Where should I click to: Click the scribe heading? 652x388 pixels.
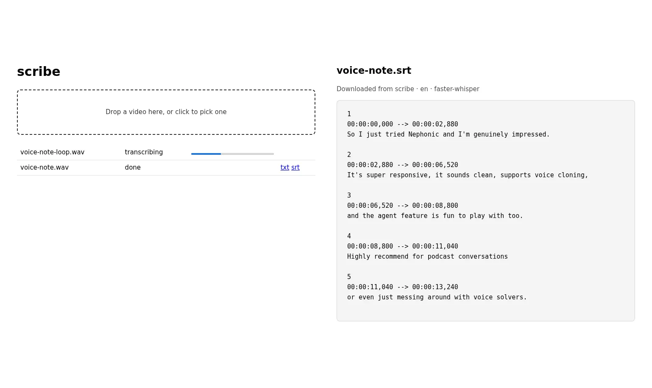point(39,72)
